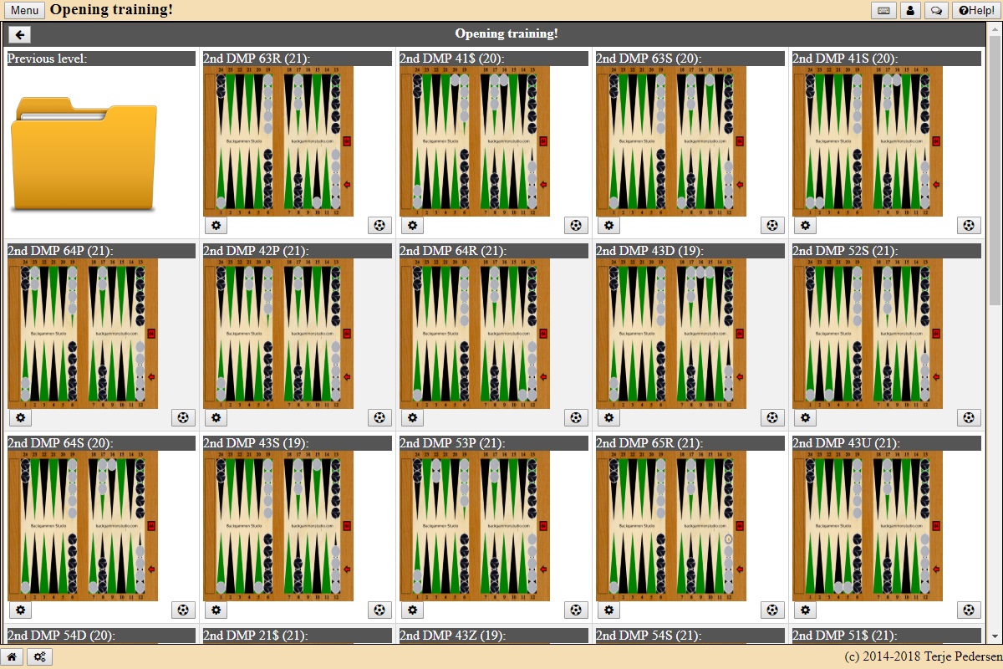
Task: Click soccer ball icon for 2nd DMP 63R
Action: pos(379,225)
